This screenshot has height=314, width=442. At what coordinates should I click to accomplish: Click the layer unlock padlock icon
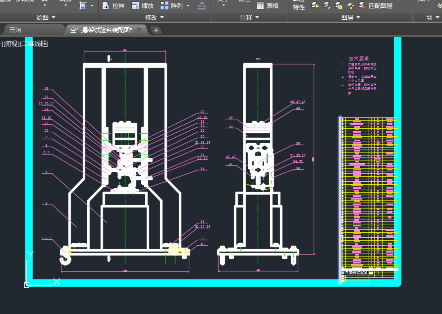point(350,6)
